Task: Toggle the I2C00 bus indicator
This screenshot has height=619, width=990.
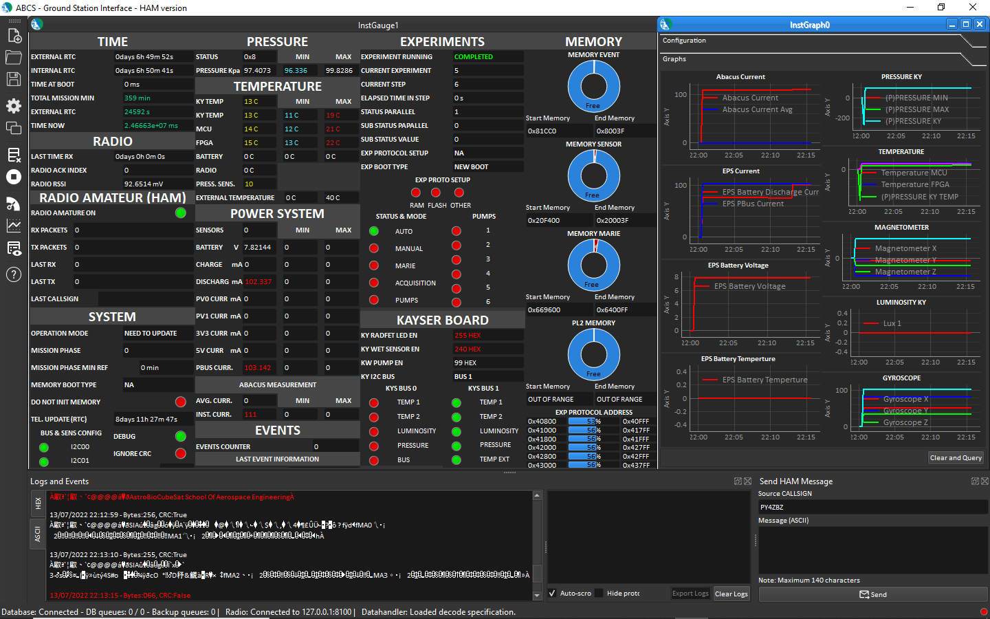Action: tap(44, 448)
